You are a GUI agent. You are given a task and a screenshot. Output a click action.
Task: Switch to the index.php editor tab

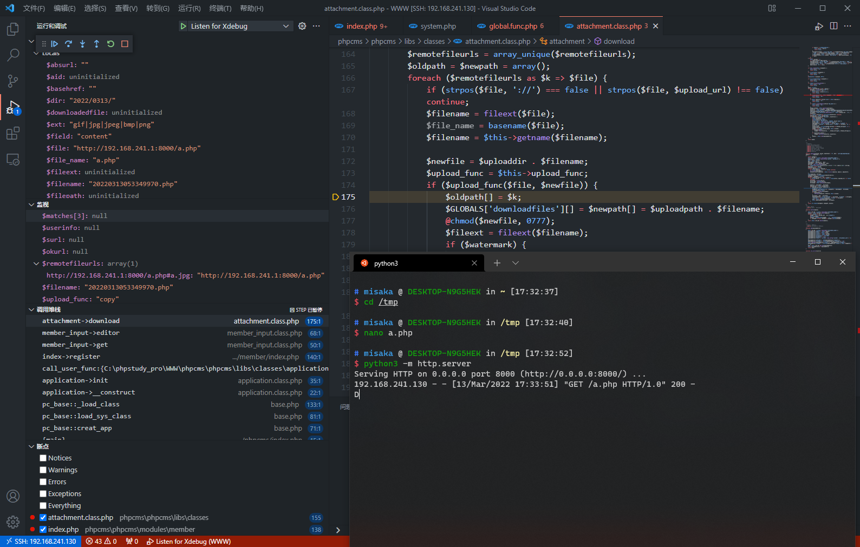pyautogui.click(x=361, y=26)
